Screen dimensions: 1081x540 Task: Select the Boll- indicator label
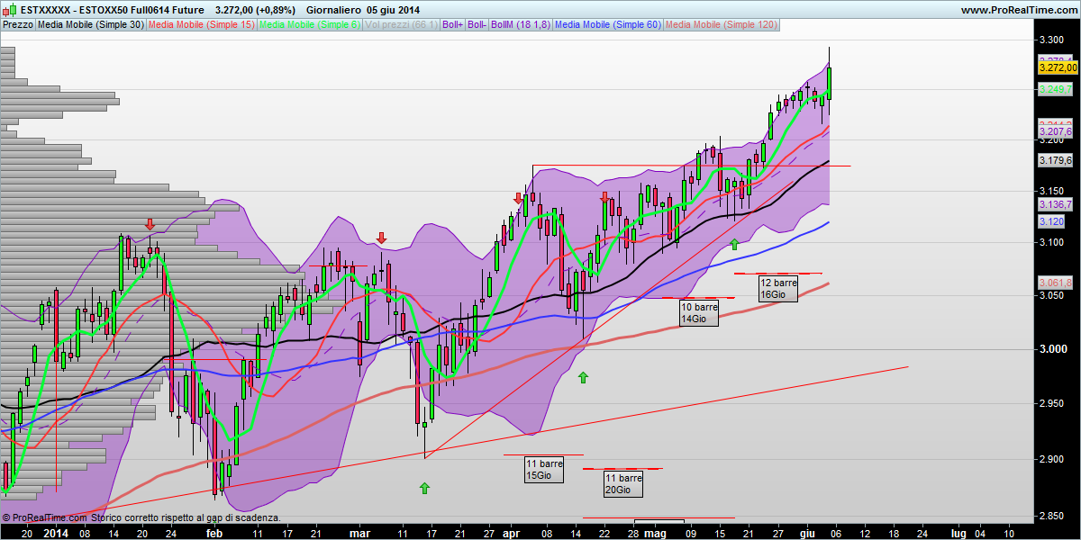[477, 25]
